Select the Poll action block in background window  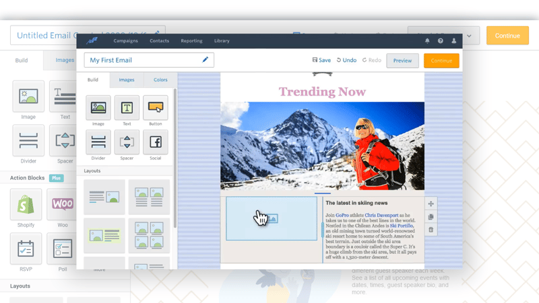pos(62,249)
